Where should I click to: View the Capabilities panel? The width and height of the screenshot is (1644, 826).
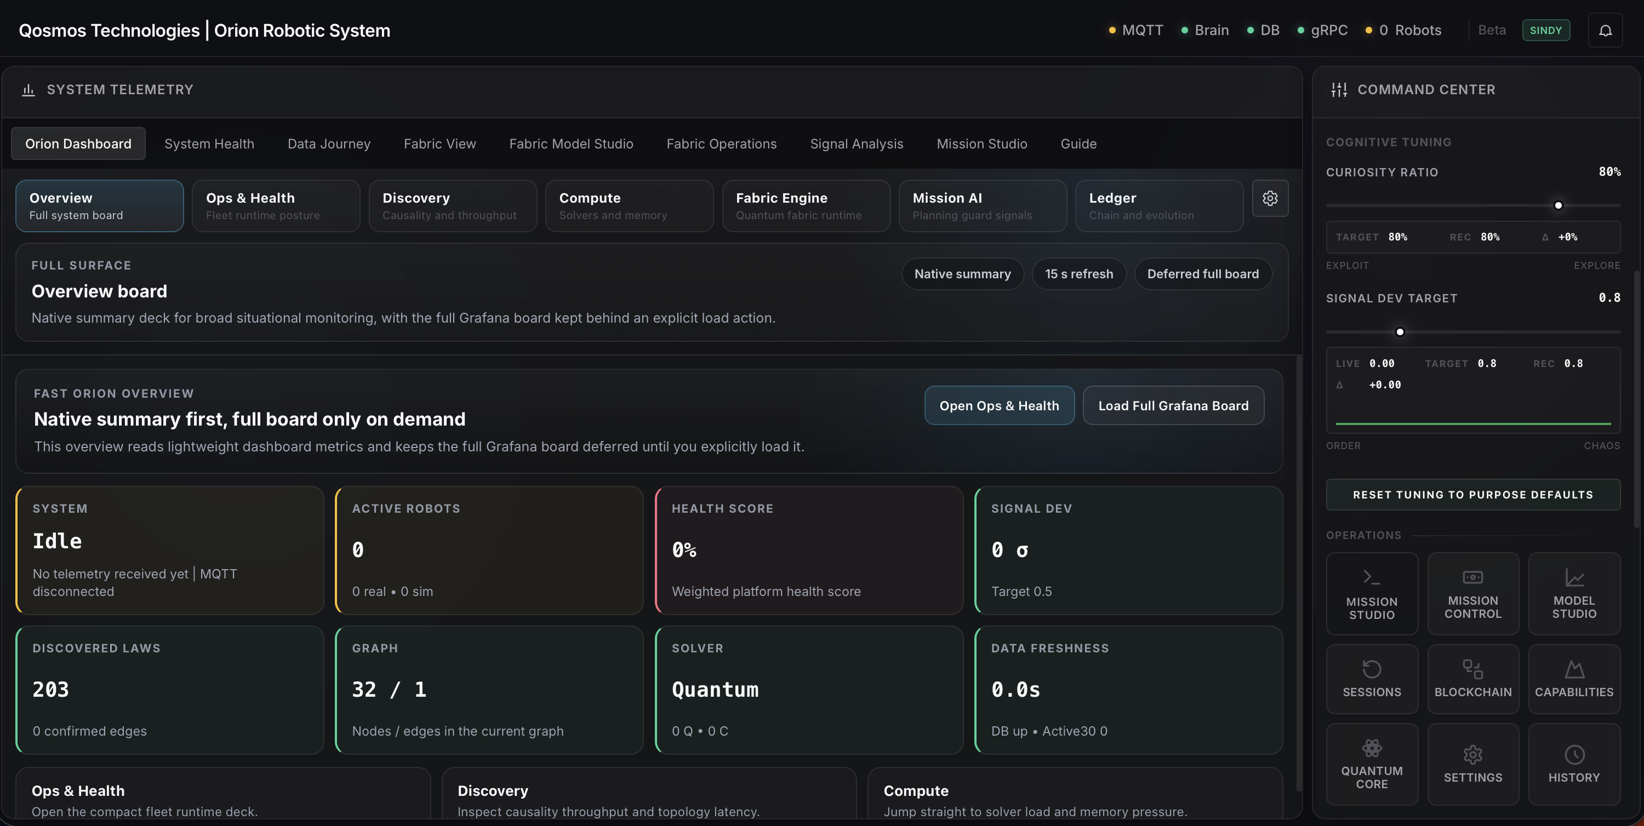pyautogui.click(x=1574, y=679)
